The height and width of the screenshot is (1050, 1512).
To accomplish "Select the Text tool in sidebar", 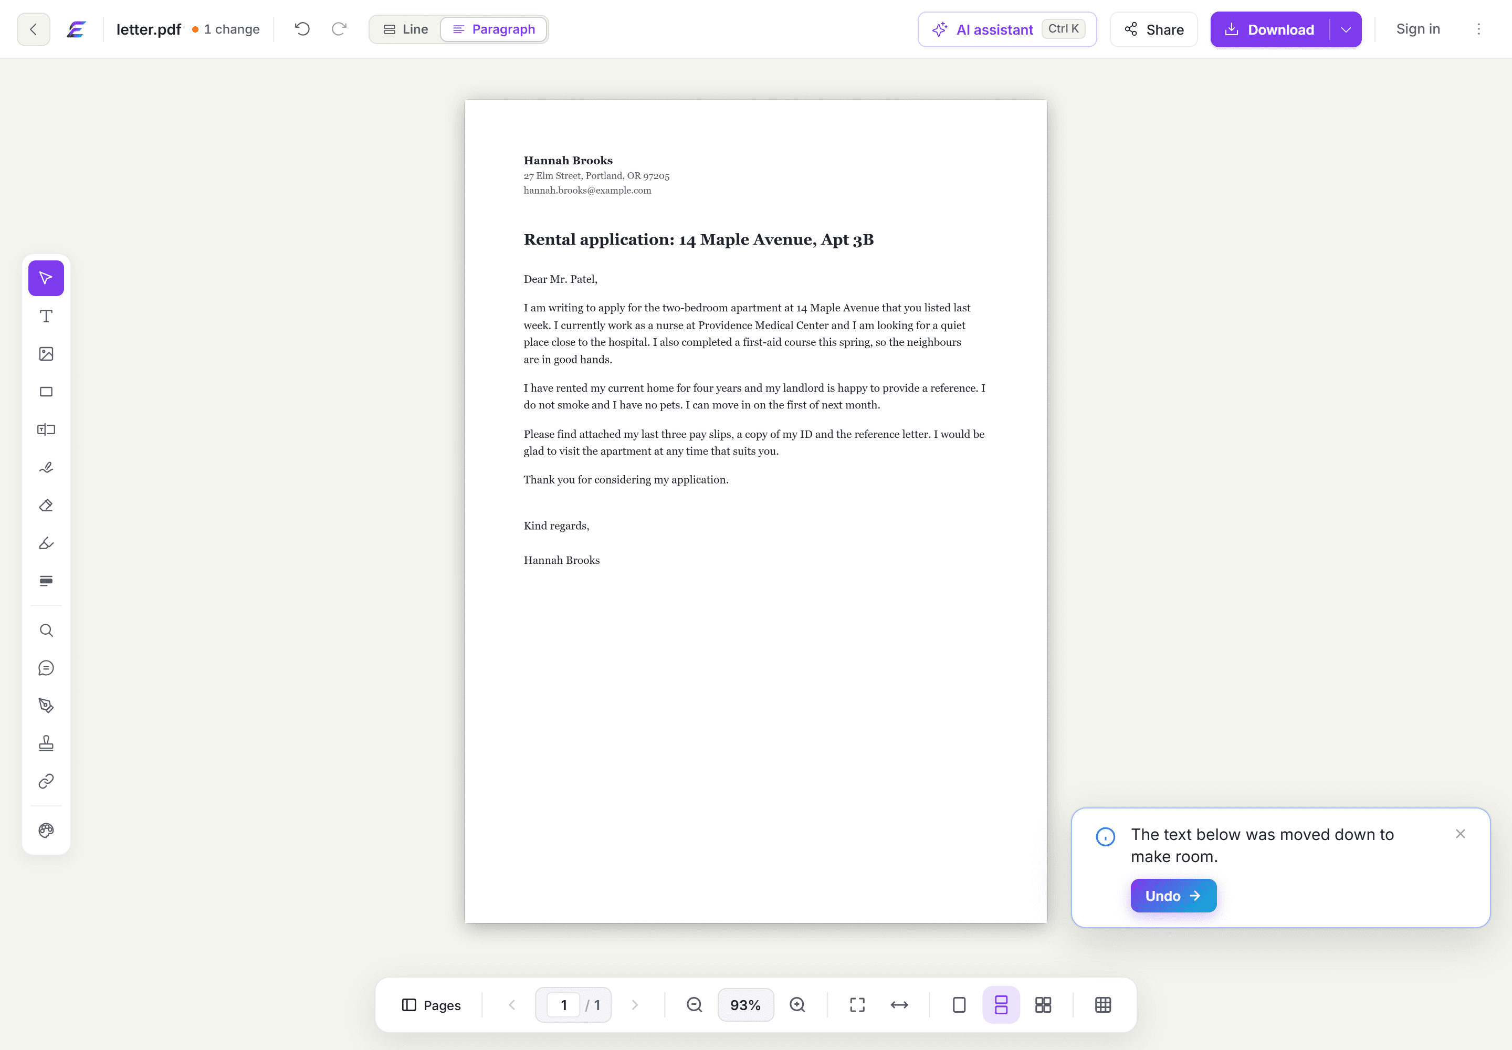I will (46, 317).
